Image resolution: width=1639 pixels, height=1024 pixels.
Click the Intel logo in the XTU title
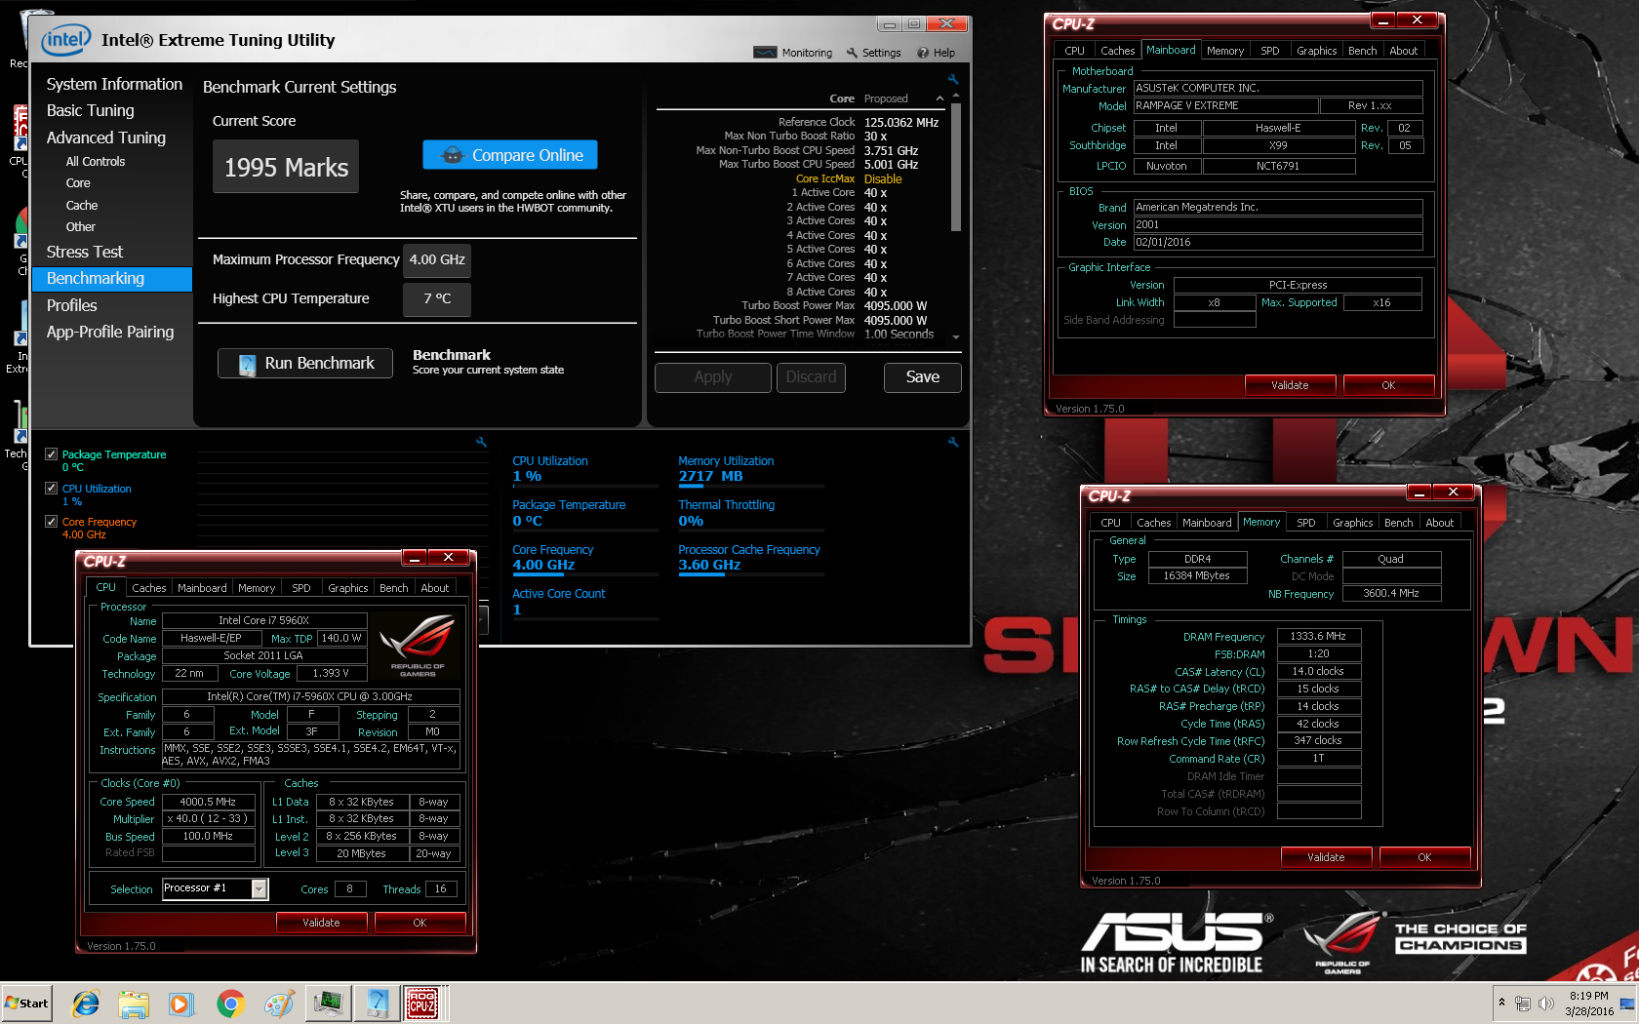tap(65, 40)
